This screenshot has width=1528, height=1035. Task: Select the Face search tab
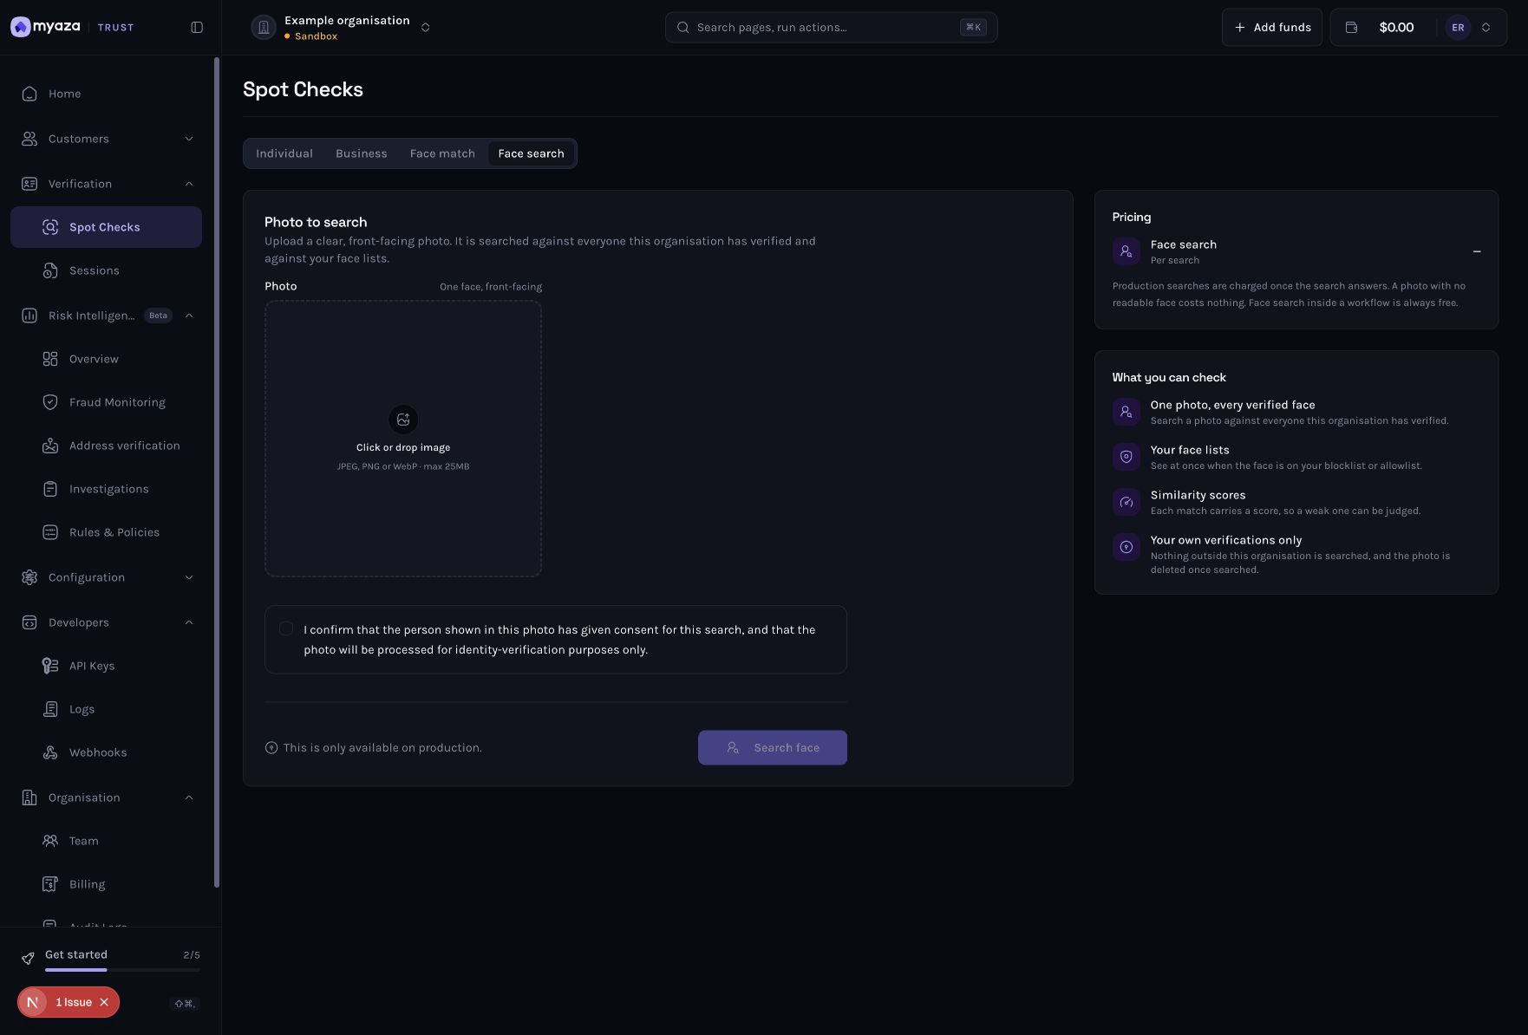pos(531,153)
